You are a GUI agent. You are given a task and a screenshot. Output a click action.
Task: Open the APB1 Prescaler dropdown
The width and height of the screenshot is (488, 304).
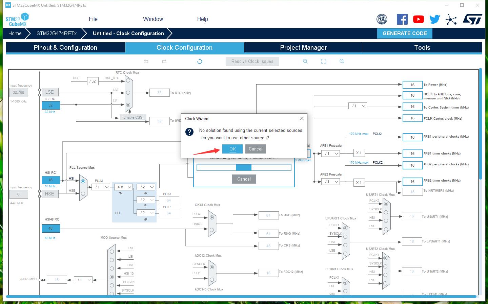click(x=330, y=154)
